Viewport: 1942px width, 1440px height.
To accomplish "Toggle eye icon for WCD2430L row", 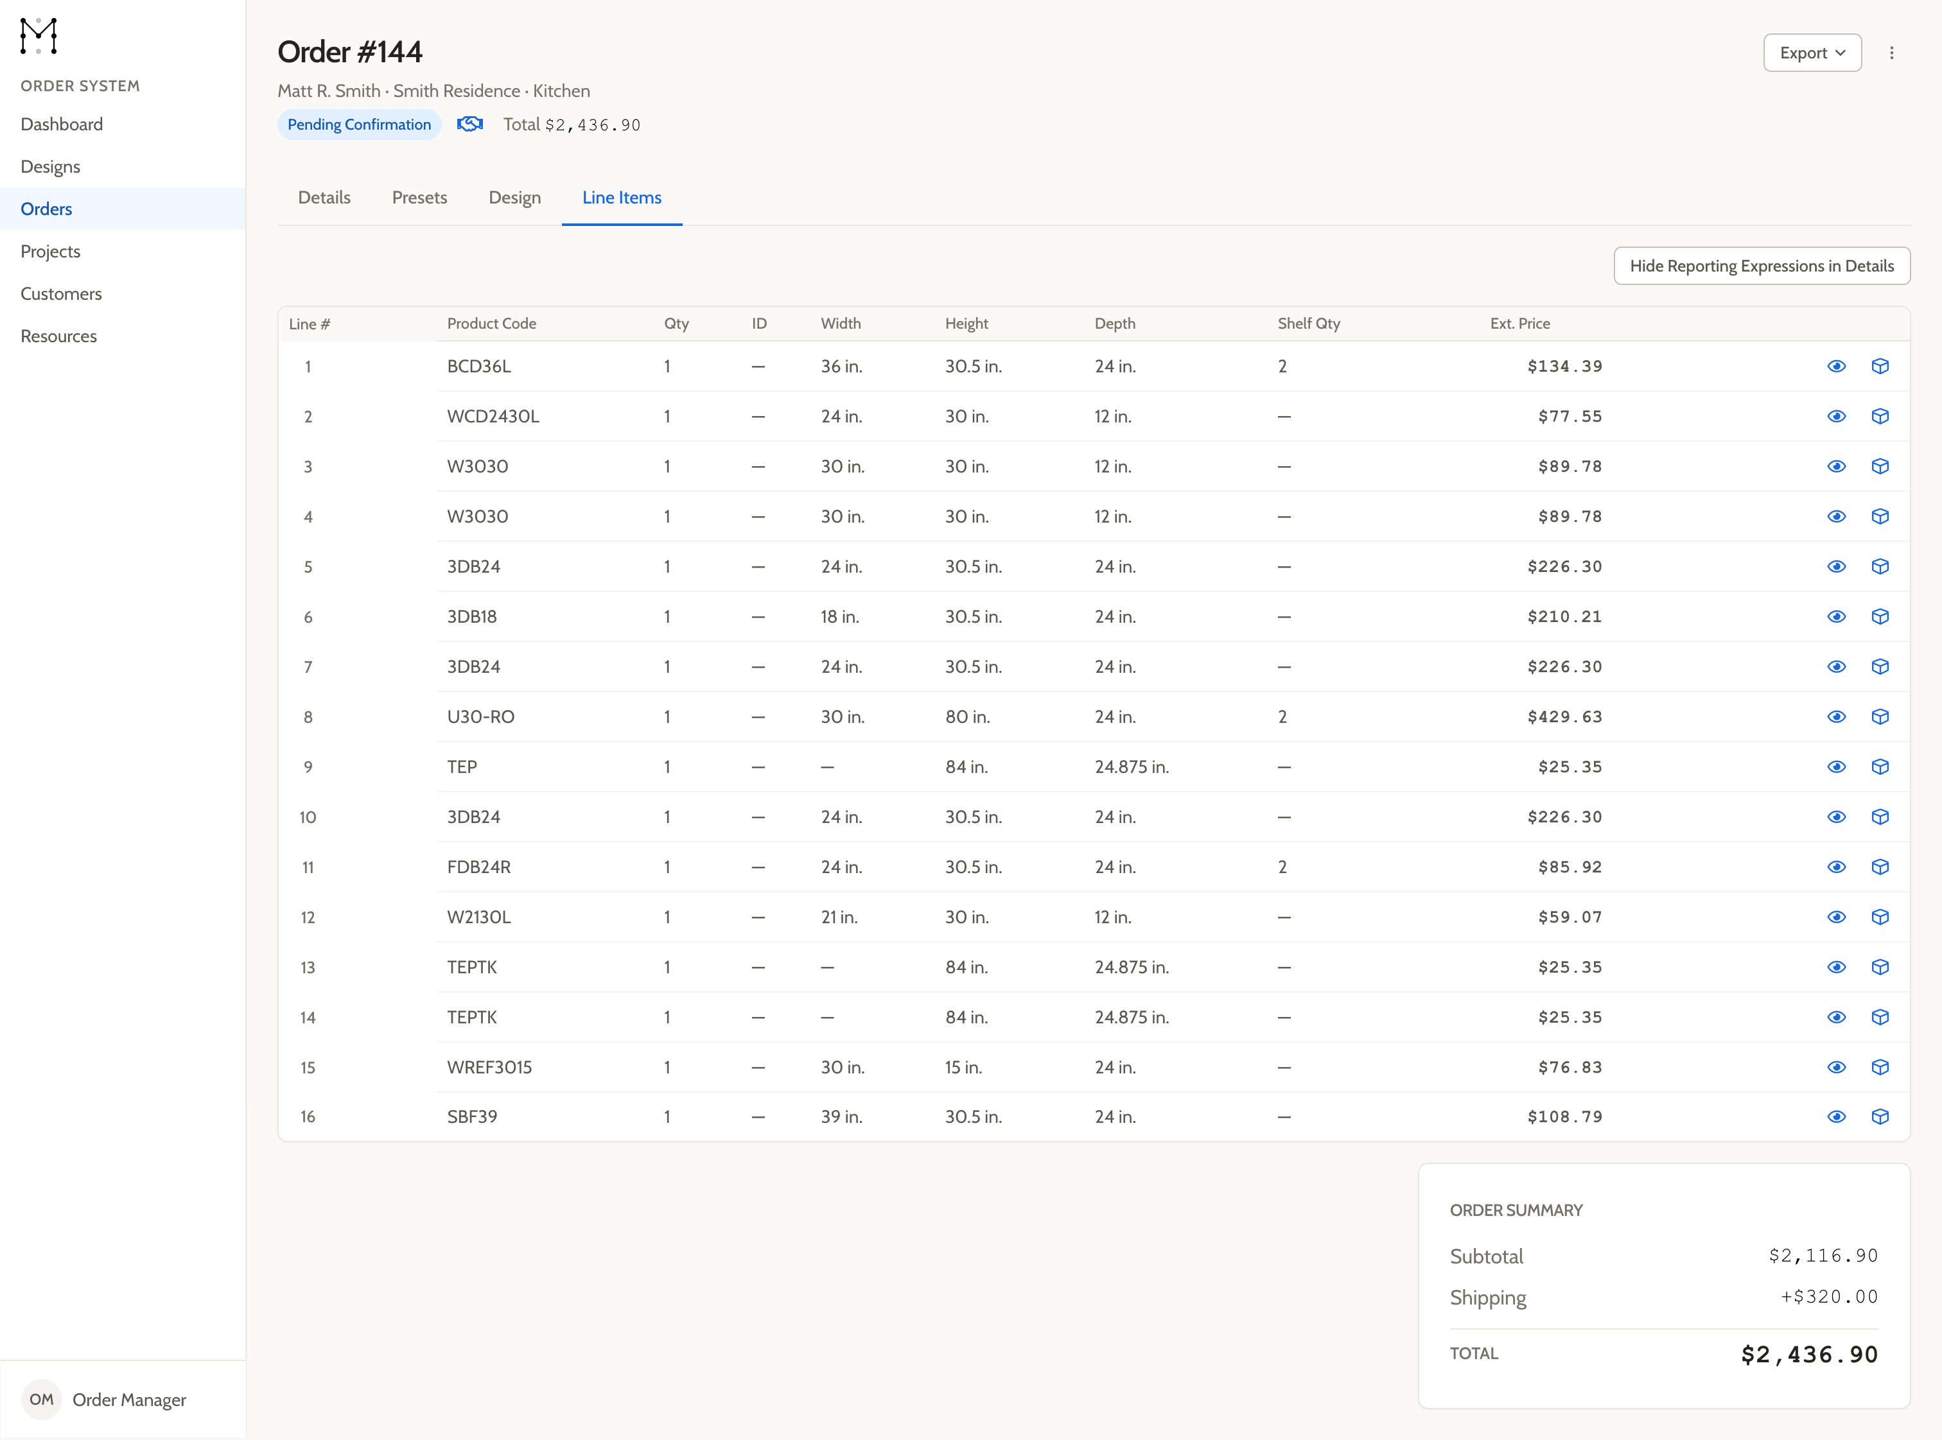I will tap(1837, 417).
